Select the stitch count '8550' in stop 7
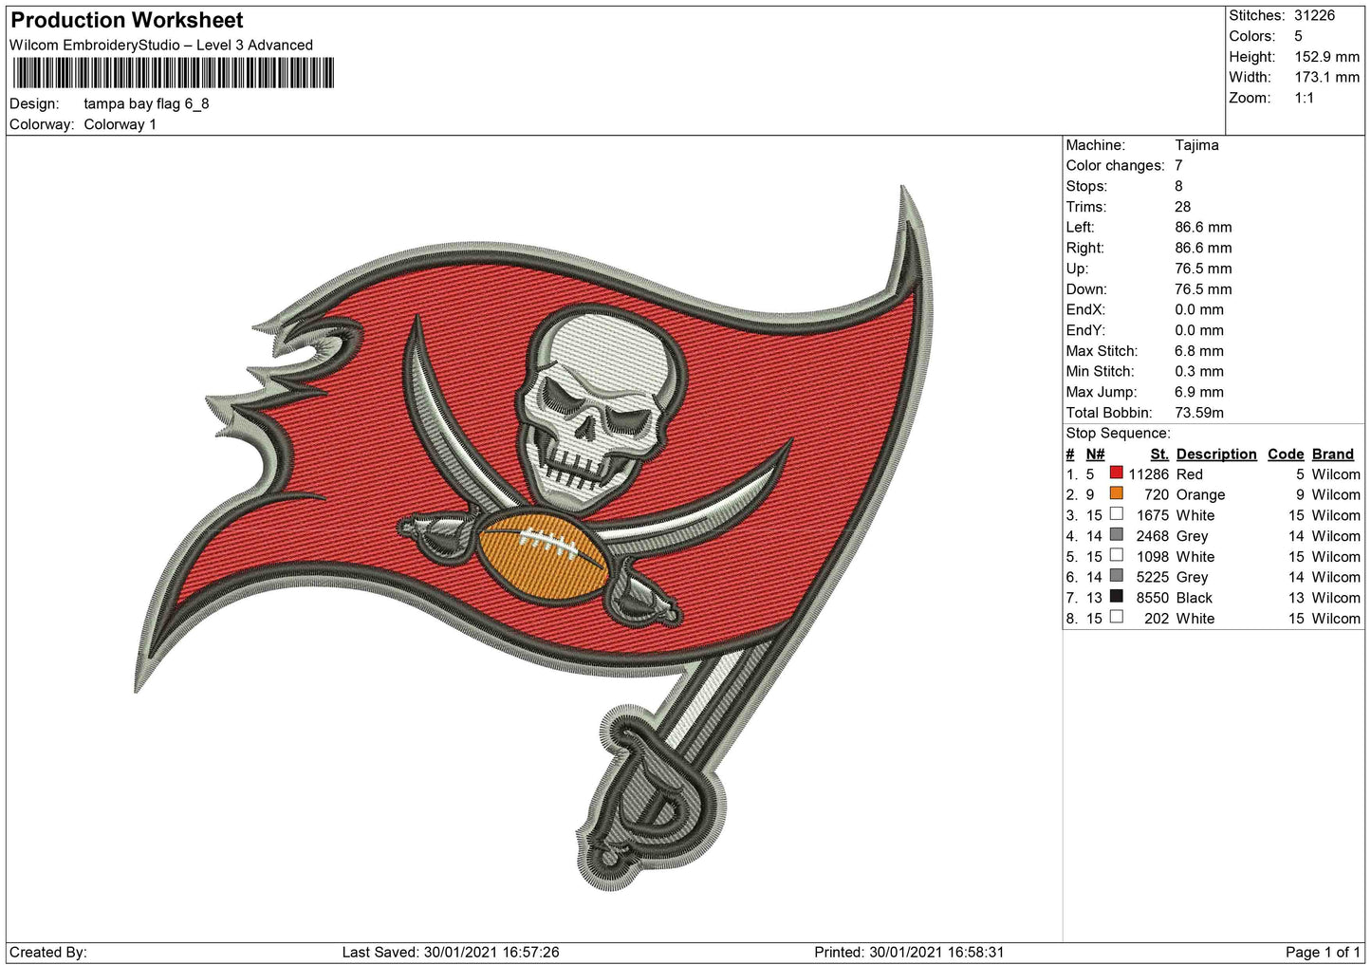 coord(1153,598)
